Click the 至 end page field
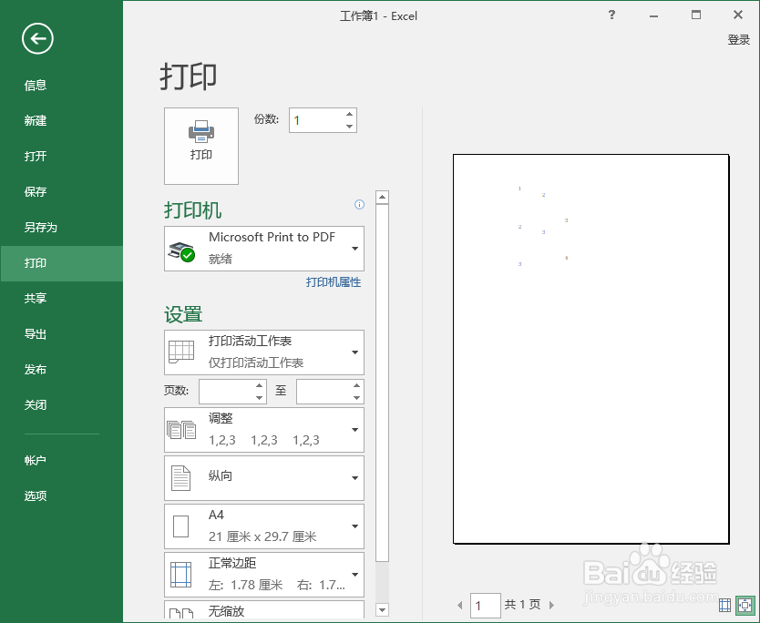 324,392
